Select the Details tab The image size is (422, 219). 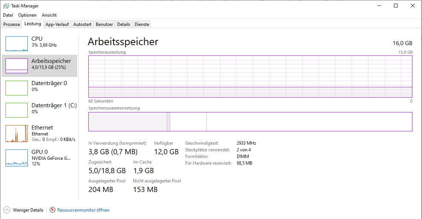click(124, 24)
